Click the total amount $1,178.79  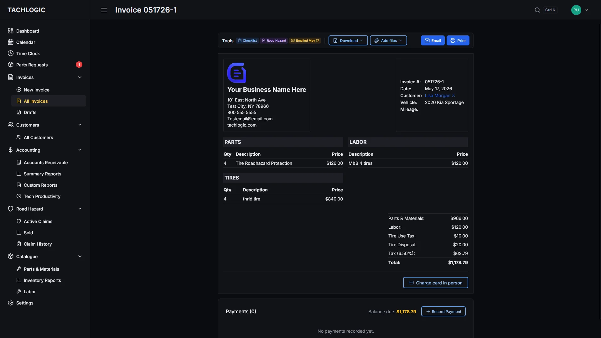458,263
